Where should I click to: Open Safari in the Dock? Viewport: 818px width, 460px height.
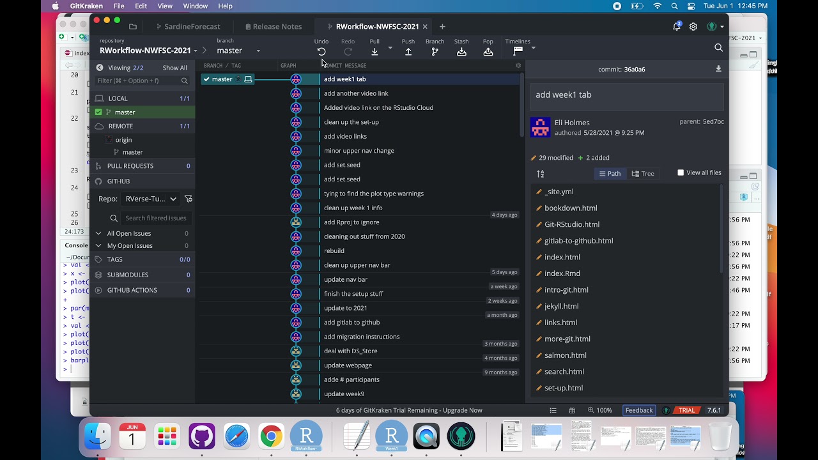pos(236,437)
